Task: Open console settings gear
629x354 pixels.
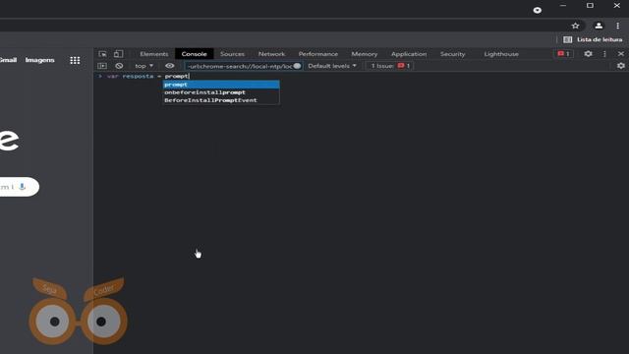Action: [x=621, y=66]
